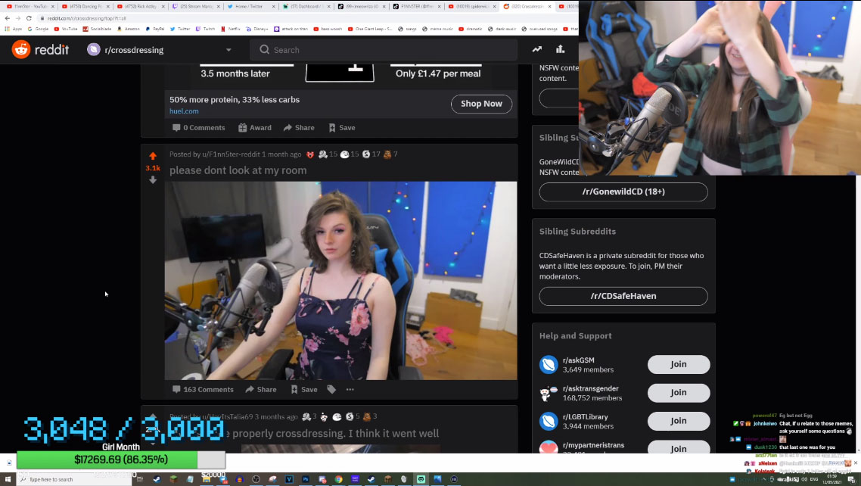Open the Netflix bookmark

pos(231,29)
